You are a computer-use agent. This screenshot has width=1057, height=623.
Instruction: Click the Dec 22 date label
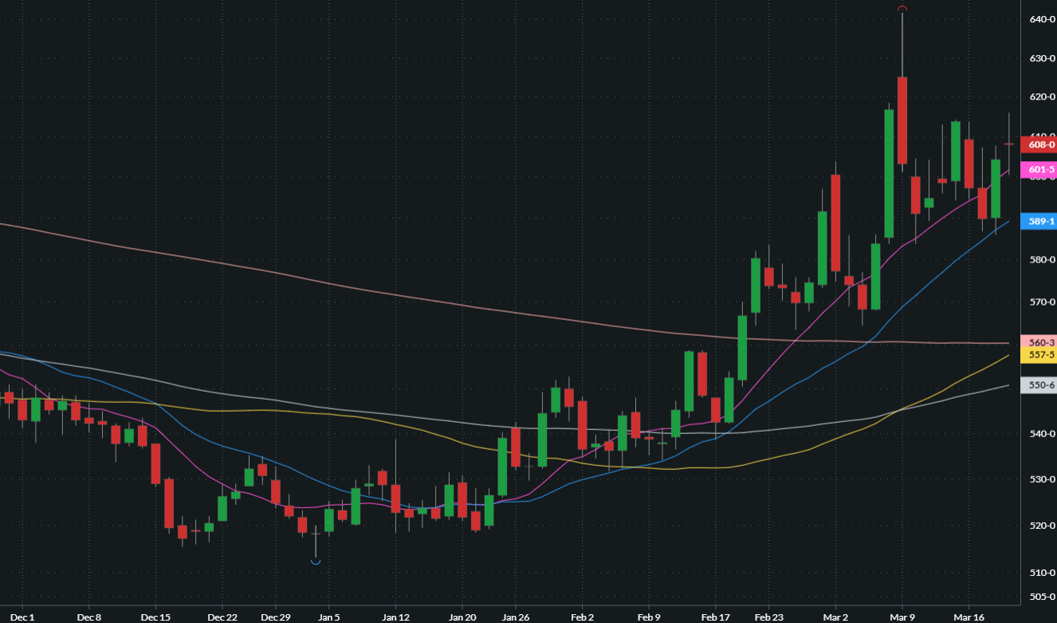pos(222,617)
